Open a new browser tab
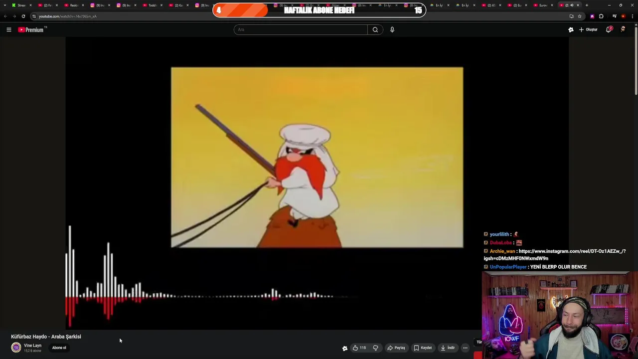This screenshot has width=638, height=359. pos(587,5)
